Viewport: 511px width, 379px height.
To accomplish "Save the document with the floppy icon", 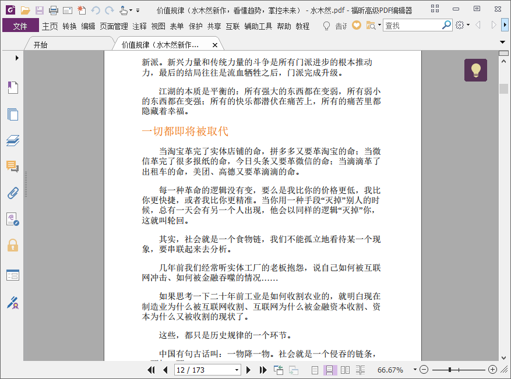I will pos(40,10).
